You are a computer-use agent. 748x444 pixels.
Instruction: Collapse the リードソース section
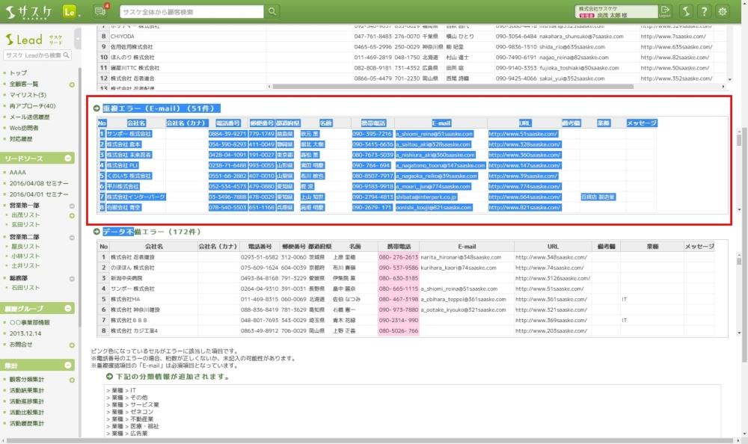point(69,158)
